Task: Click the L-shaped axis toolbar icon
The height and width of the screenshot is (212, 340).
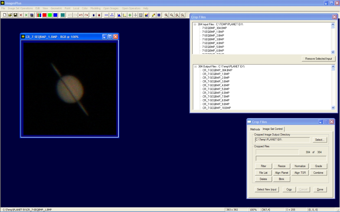Action: pos(124,15)
